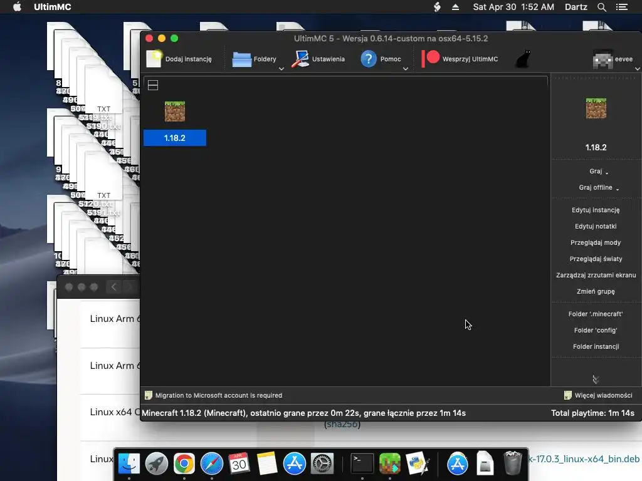Click the Pomoc help icon
642x481 pixels.
click(369, 59)
